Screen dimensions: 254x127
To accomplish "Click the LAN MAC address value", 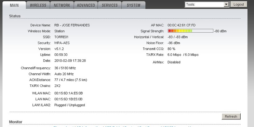I will pyautogui.click(x=69, y=99).
